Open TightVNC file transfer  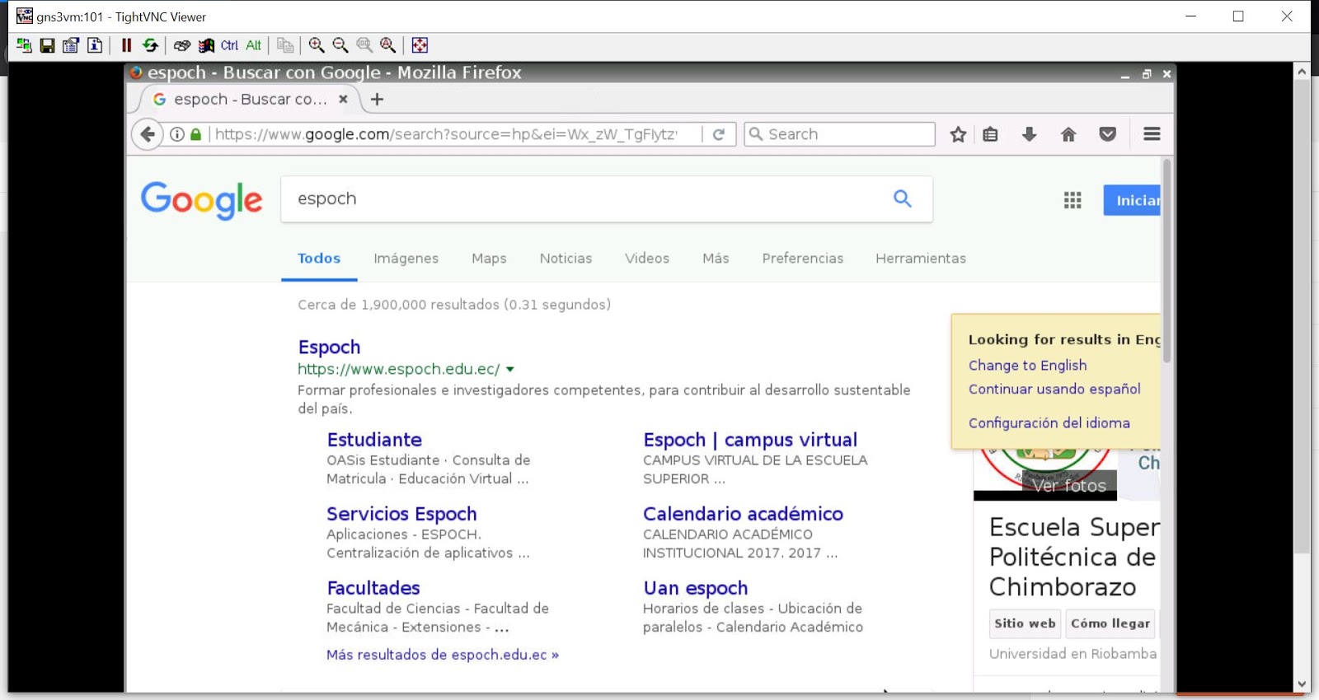285,45
